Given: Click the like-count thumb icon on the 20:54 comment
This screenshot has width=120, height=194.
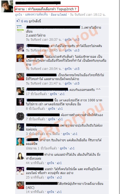Looking at the screenshot, I should point(76,69).
